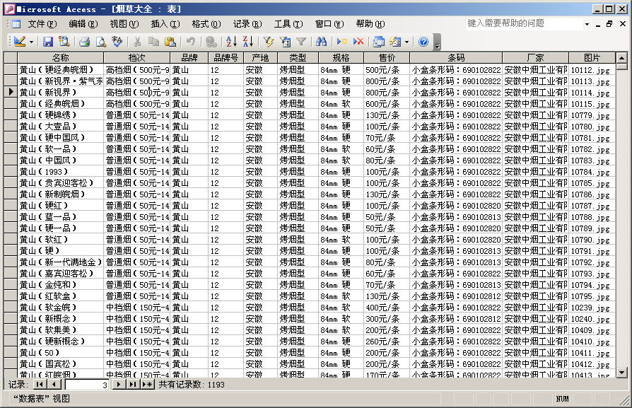Toggle the Apply Filter funnel icon
Image resolution: width=632 pixels, height=408 pixels.
pos(301,41)
